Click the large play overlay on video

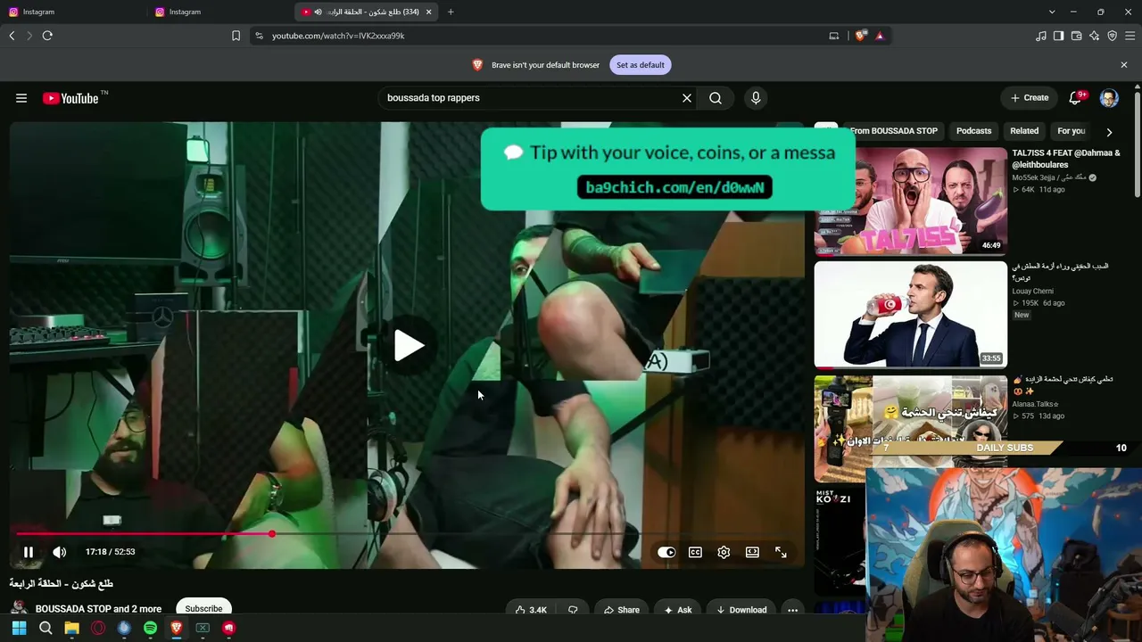click(x=409, y=346)
